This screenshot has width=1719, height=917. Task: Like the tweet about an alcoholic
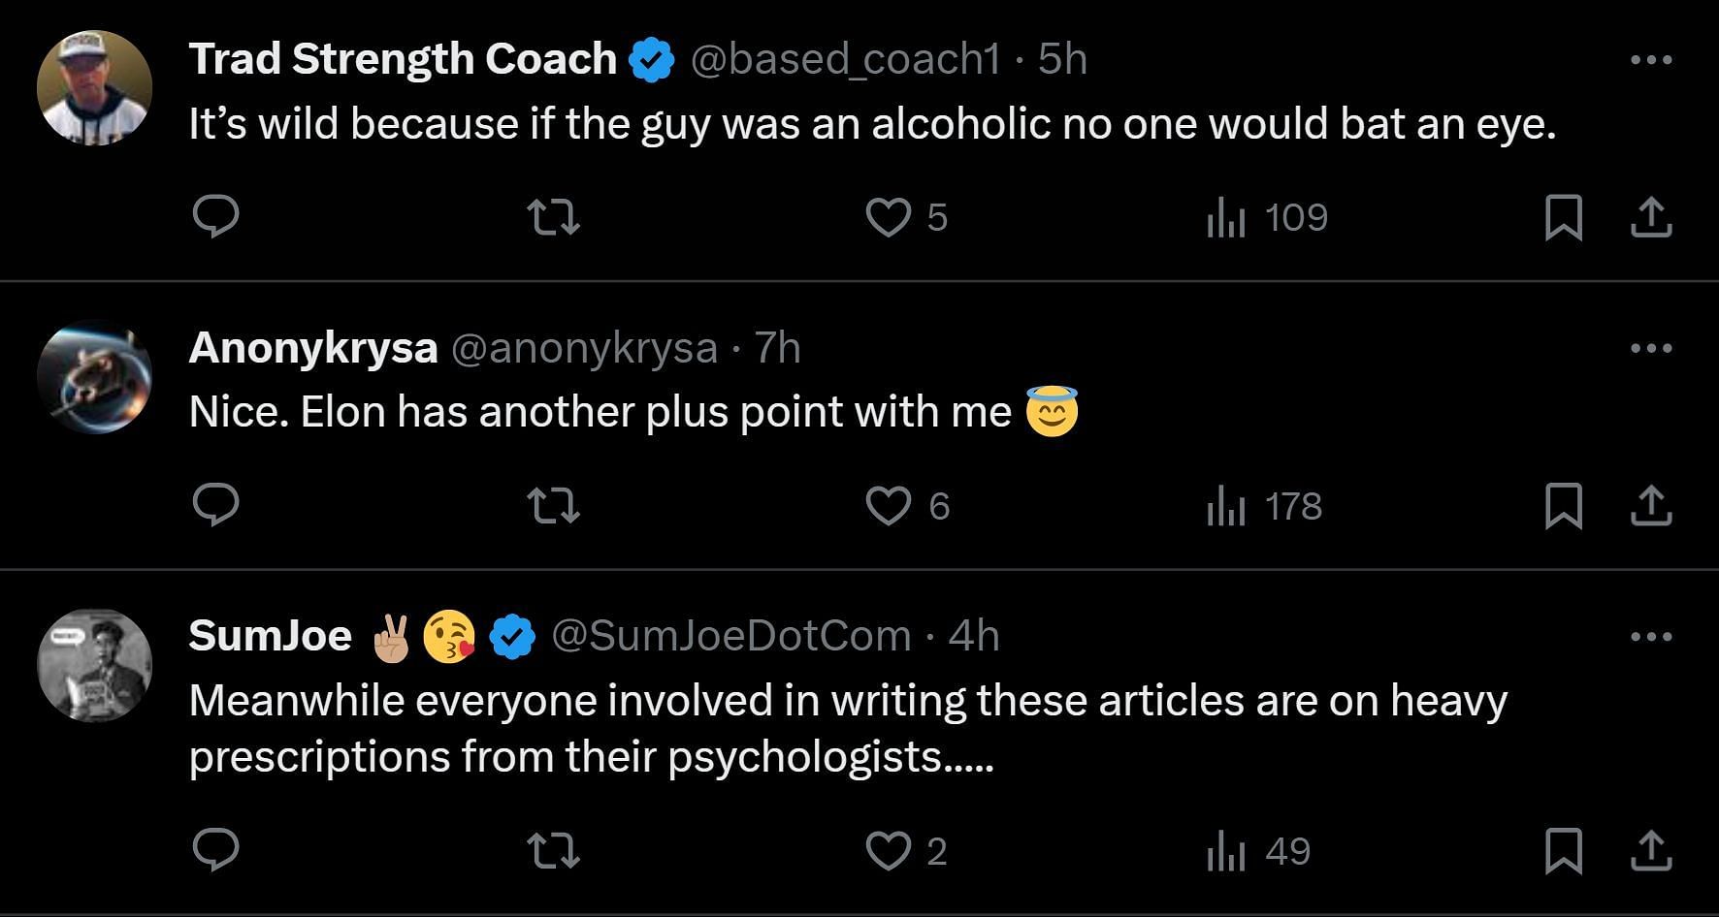889,217
